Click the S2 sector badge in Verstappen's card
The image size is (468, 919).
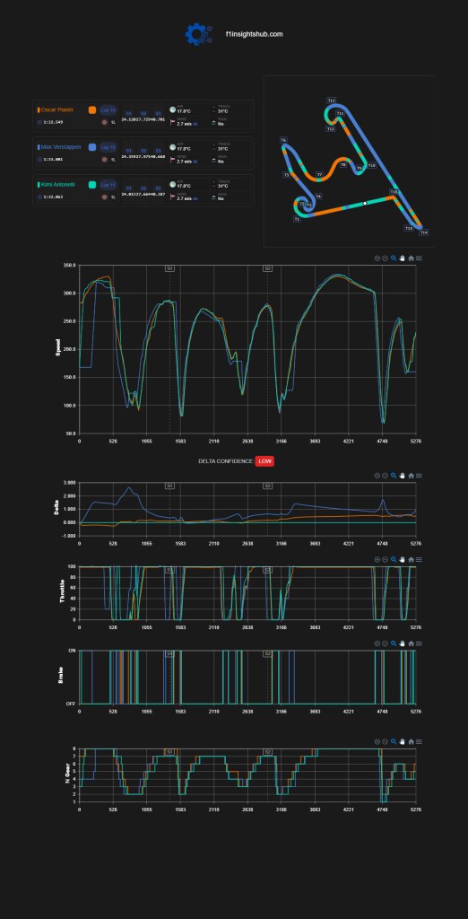click(x=143, y=151)
